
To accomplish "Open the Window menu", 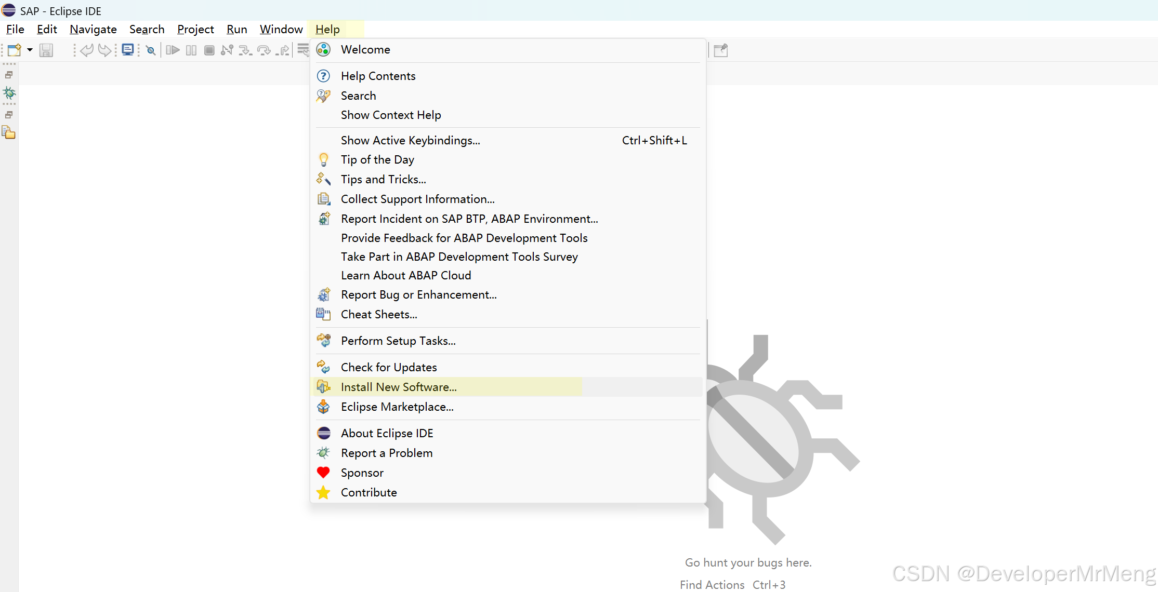I will click(281, 29).
